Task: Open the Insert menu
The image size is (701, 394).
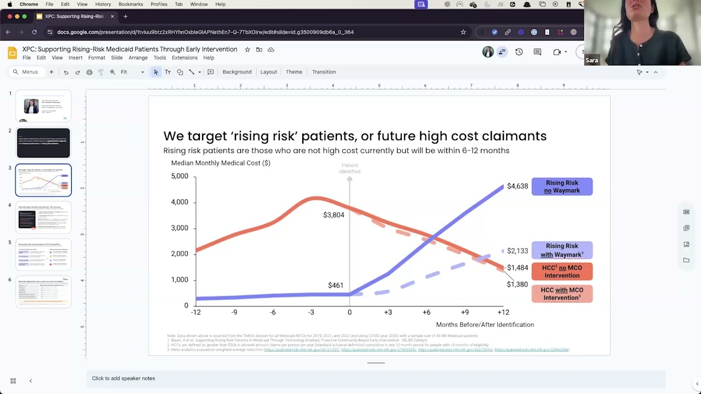Action: tap(76, 57)
